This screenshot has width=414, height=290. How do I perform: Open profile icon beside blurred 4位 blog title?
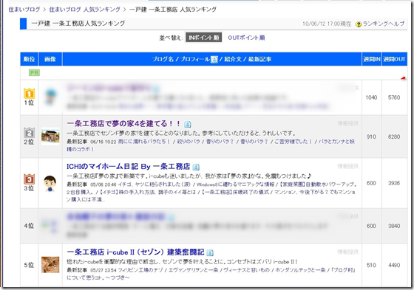[x=171, y=217]
